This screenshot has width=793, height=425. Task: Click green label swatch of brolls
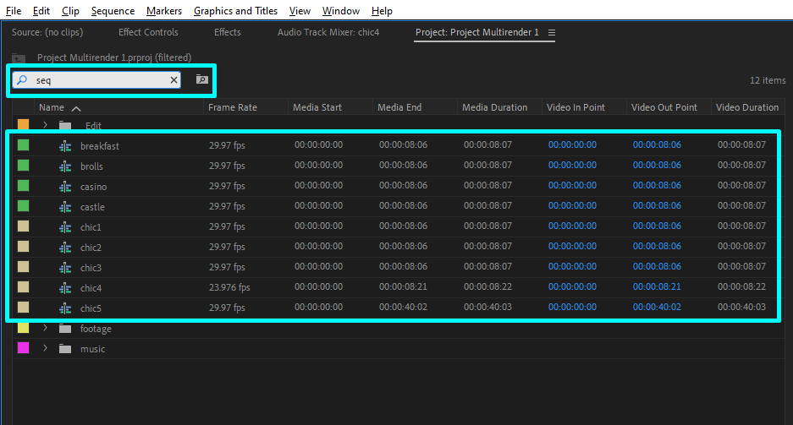[x=23, y=166]
